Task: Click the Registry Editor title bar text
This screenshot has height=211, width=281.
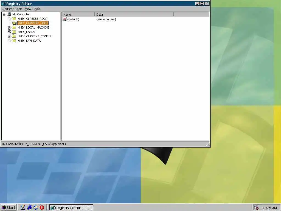Action: pyautogui.click(x=19, y=4)
